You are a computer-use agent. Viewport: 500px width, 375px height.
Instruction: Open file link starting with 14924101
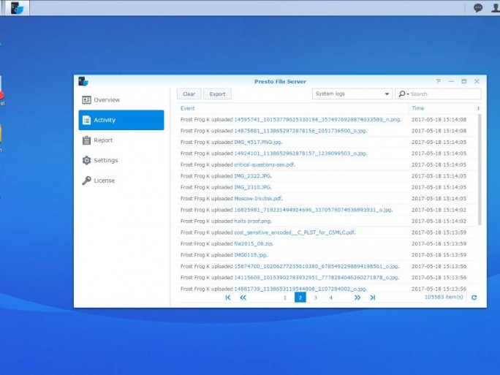point(300,154)
